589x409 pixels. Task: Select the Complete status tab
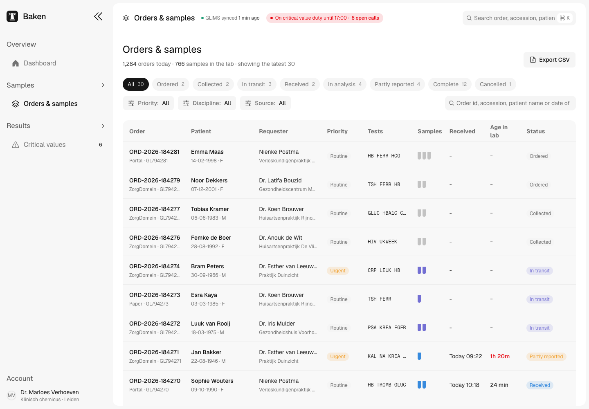450,84
